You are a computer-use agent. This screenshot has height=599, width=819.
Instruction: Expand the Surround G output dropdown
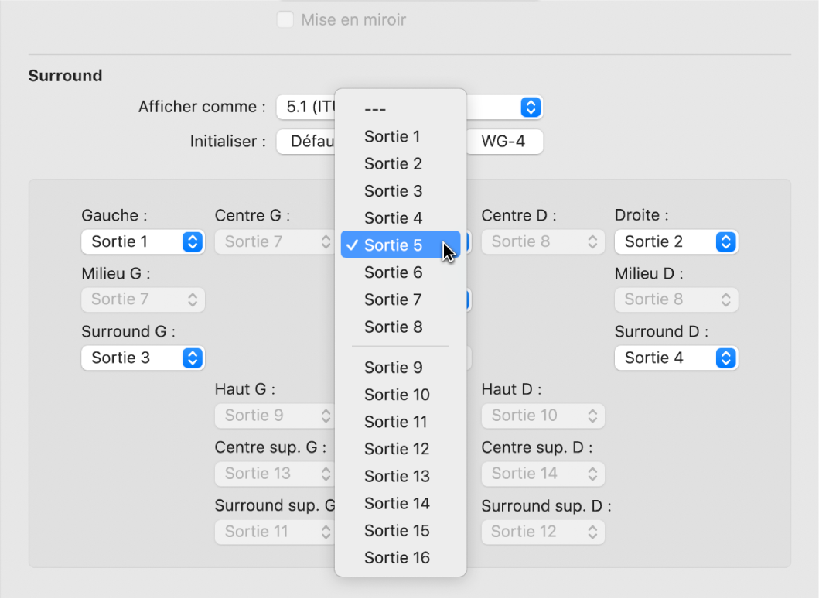[x=142, y=358]
